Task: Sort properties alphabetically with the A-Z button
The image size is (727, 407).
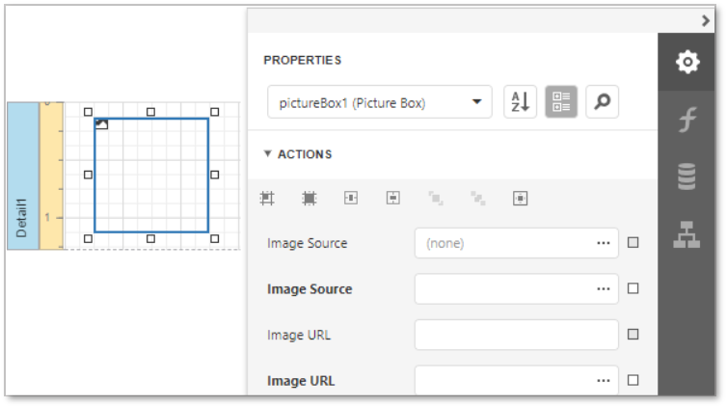Action: pyautogui.click(x=520, y=101)
